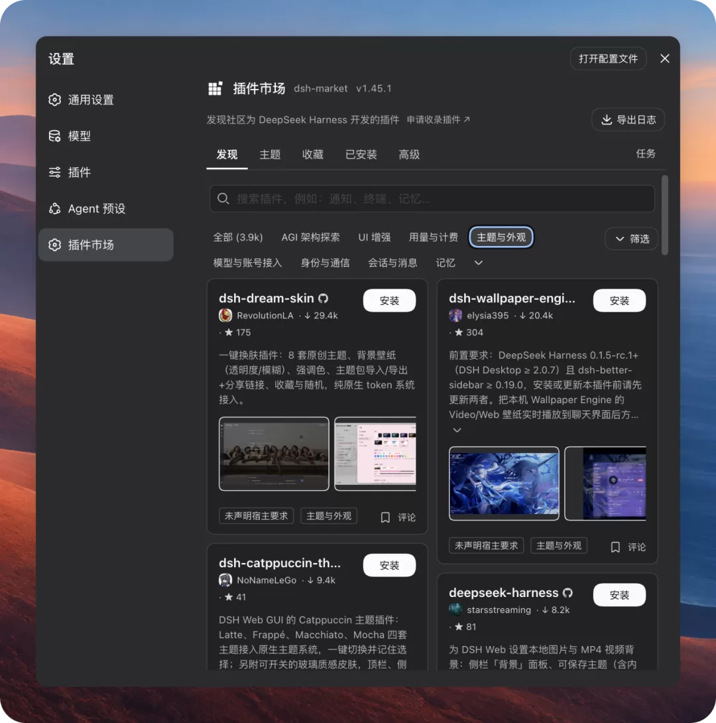Open the 筛选 filter dropdown
Viewport: 716px width, 723px height.
click(631, 238)
